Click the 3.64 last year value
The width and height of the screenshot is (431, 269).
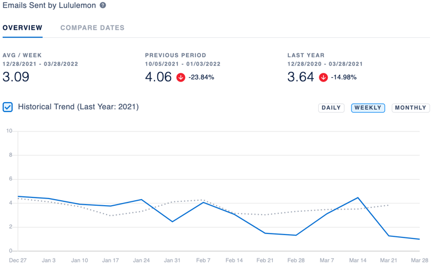[300, 77]
